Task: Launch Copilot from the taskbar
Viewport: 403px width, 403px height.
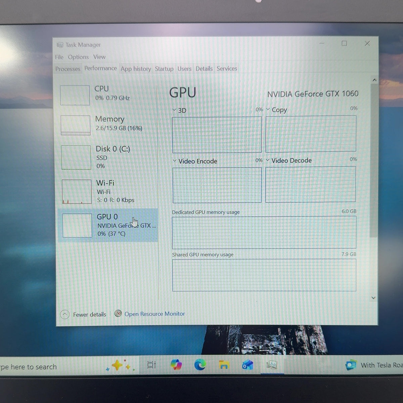Action: [x=176, y=365]
